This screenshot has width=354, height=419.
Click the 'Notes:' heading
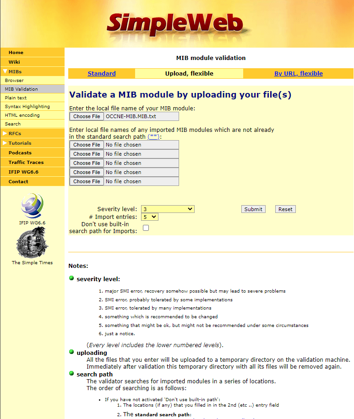coord(78,266)
